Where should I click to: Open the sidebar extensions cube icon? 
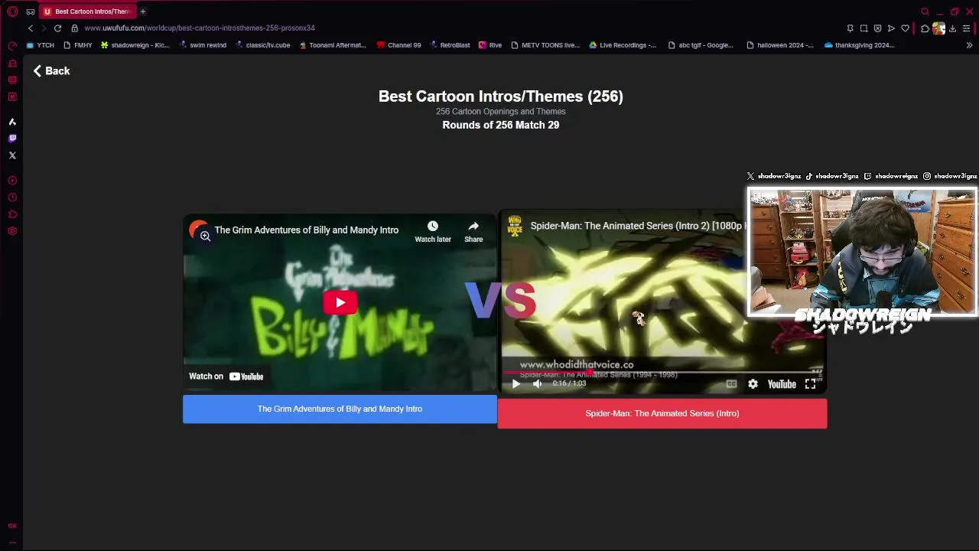click(12, 214)
